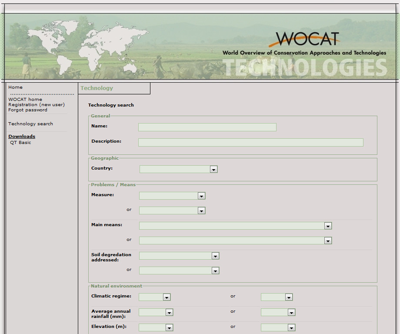The image size is (400, 334).
Task: Focus the Name text field
Action: pyautogui.click(x=207, y=127)
